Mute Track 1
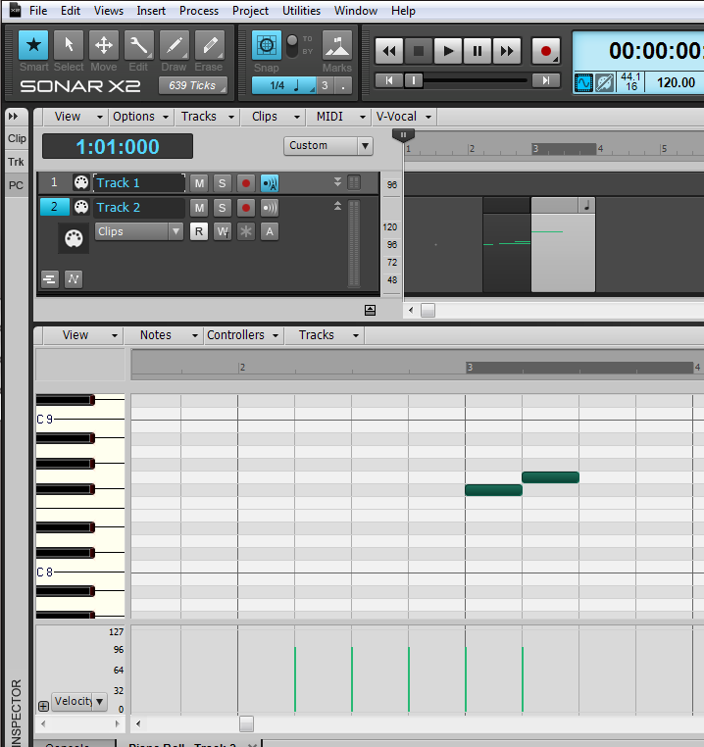Viewport: 704px width, 747px height. [x=199, y=183]
